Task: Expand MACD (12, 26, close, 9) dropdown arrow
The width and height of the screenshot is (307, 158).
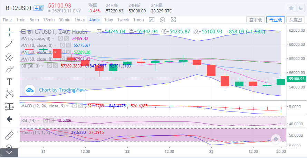Action: 67,106
